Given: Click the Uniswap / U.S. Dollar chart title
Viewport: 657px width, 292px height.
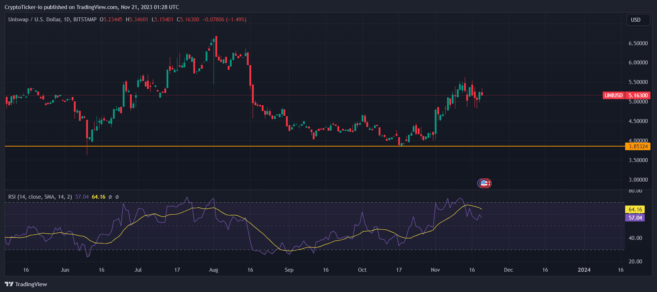Looking at the screenshot, I should [52, 20].
